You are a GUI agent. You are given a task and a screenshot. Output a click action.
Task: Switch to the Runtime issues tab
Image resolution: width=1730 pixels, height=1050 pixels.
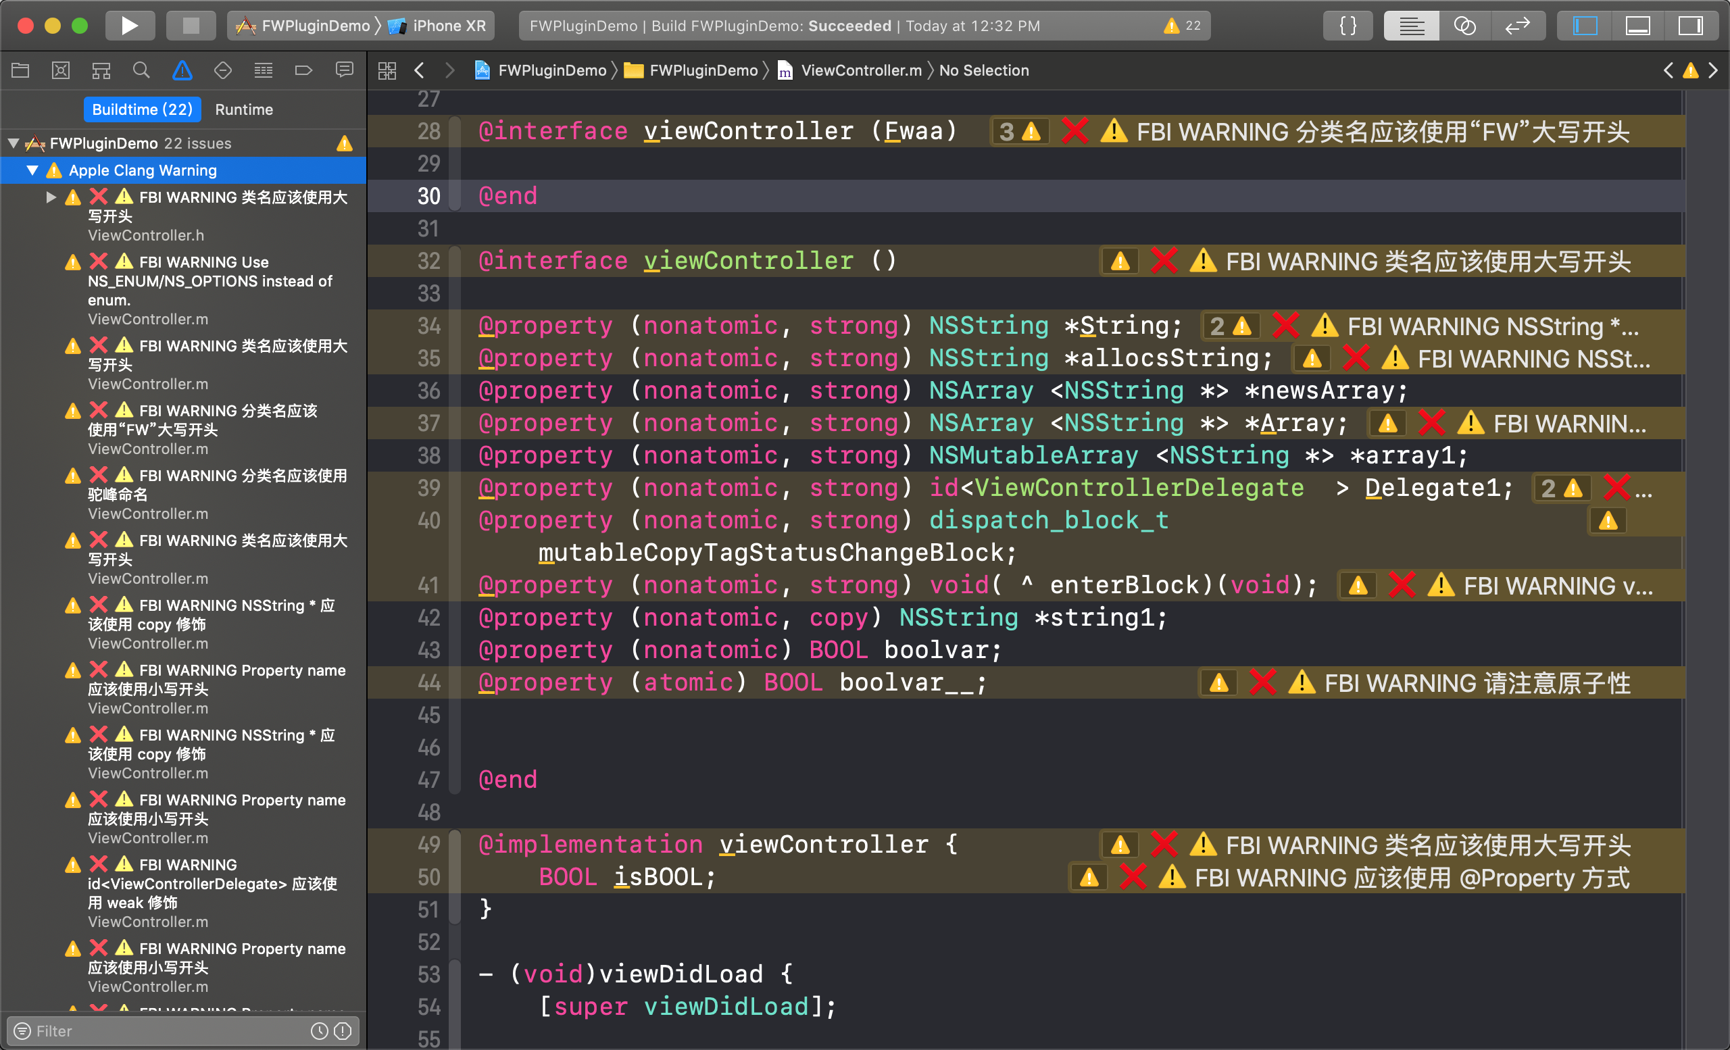(244, 109)
